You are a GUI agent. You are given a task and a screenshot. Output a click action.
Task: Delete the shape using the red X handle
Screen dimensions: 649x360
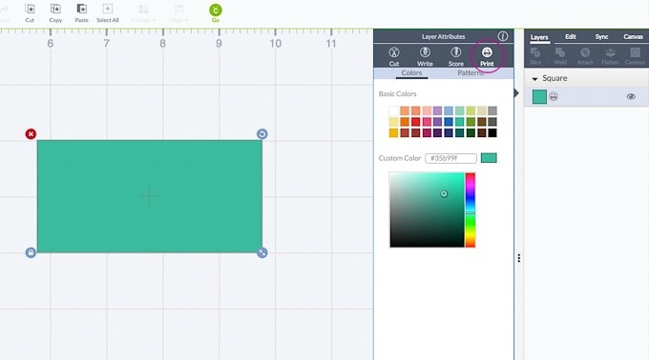[x=31, y=133]
